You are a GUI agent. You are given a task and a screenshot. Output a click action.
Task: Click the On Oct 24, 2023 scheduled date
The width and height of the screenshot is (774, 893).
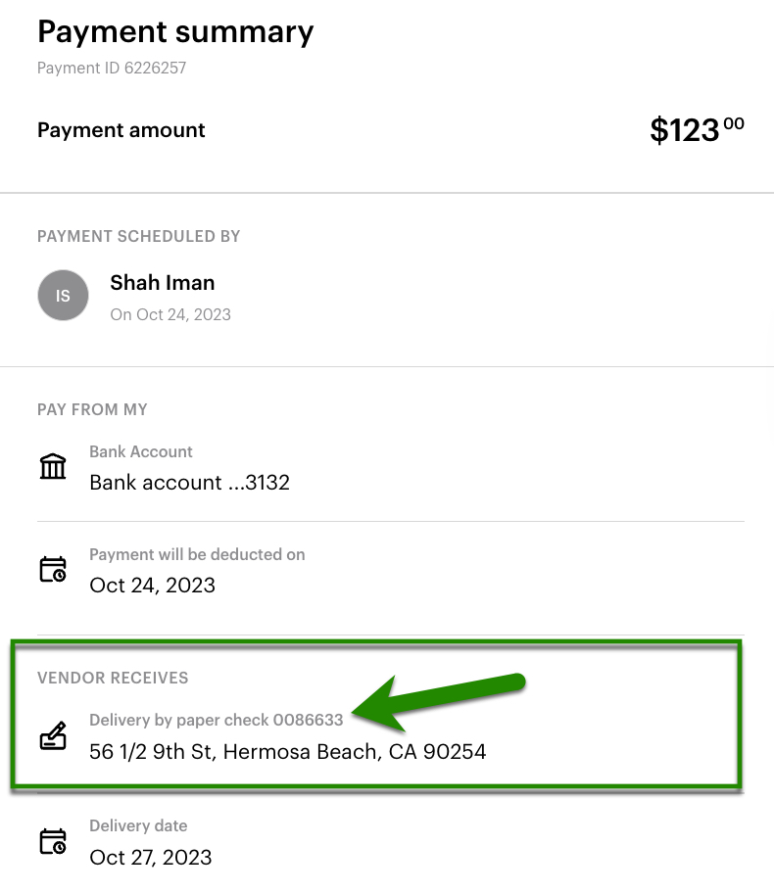(x=170, y=314)
